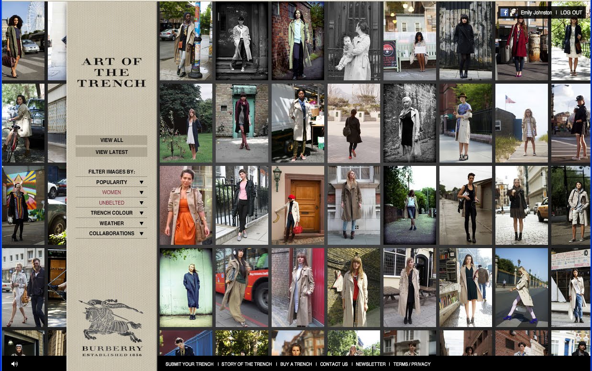592x371 pixels.
Task: Select the WEATHER filter label
Action: 111,223
